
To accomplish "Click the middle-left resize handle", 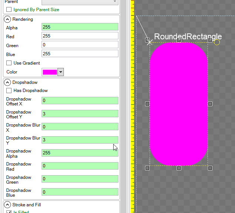I will coord(147,104).
